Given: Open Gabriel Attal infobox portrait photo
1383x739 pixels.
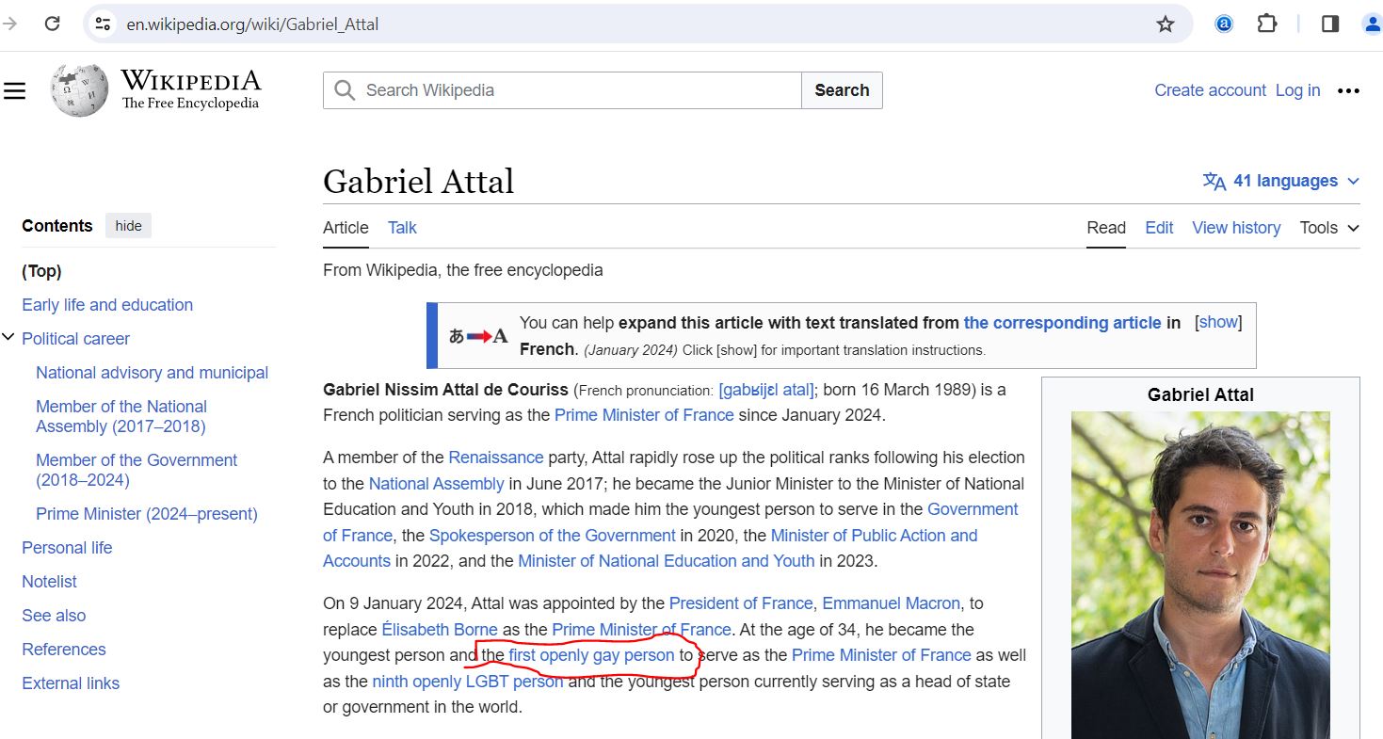Looking at the screenshot, I should pyautogui.click(x=1200, y=575).
